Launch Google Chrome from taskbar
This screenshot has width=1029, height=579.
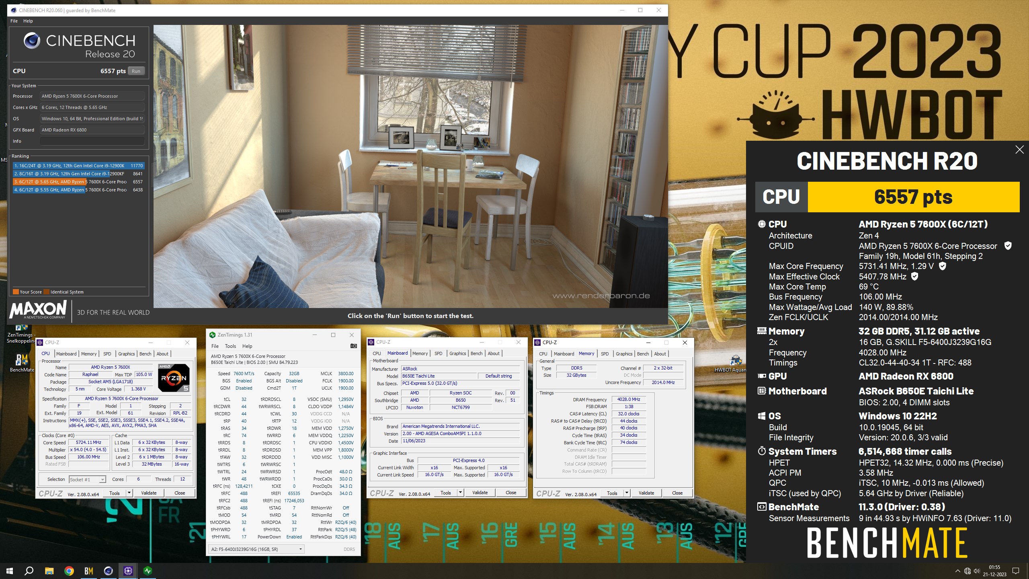pyautogui.click(x=69, y=571)
